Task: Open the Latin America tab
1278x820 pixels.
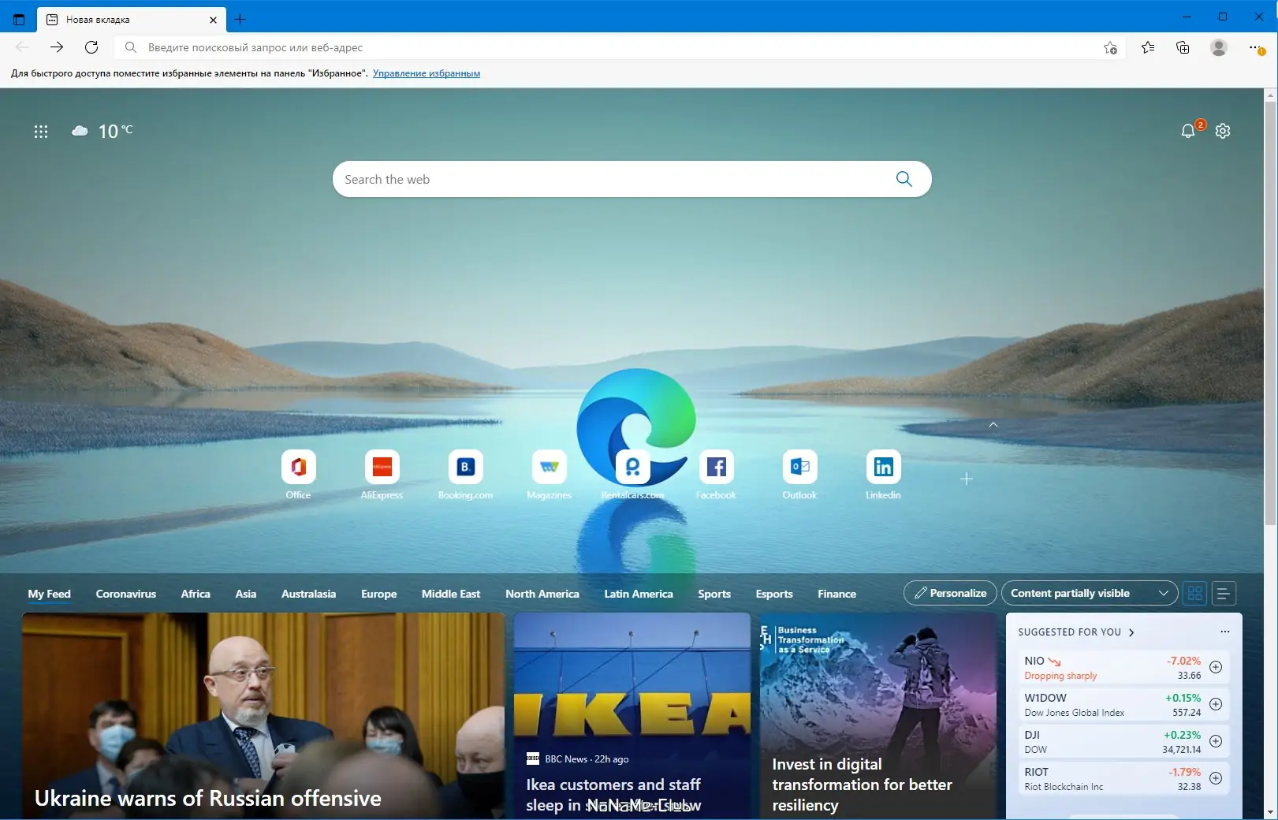Action: [639, 594]
